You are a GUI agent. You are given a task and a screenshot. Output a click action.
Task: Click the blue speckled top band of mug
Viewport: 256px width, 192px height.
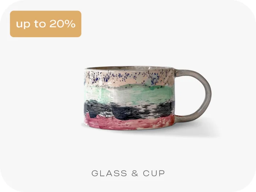click(x=129, y=76)
